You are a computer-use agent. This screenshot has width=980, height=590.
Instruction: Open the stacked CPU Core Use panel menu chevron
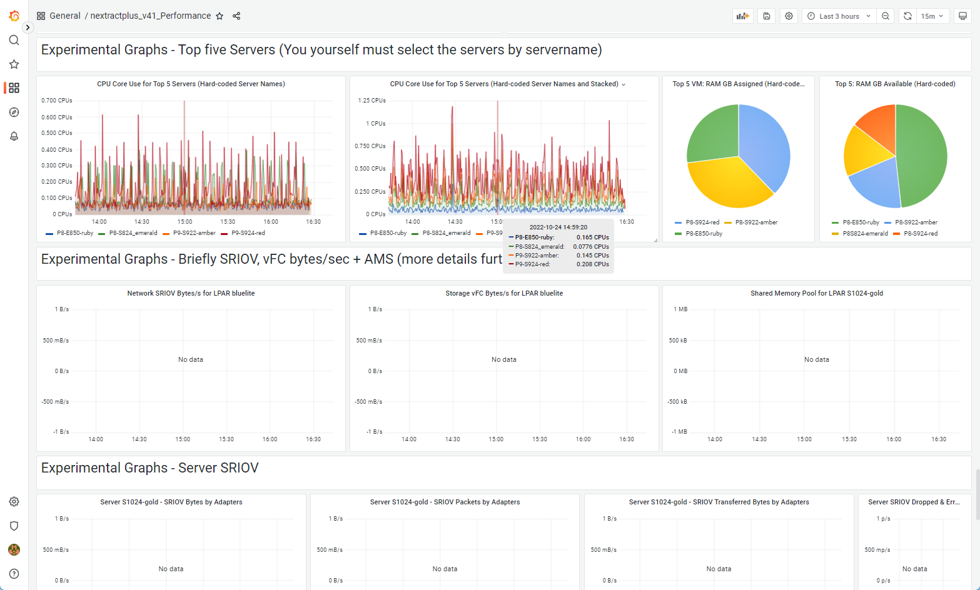[624, 84]
